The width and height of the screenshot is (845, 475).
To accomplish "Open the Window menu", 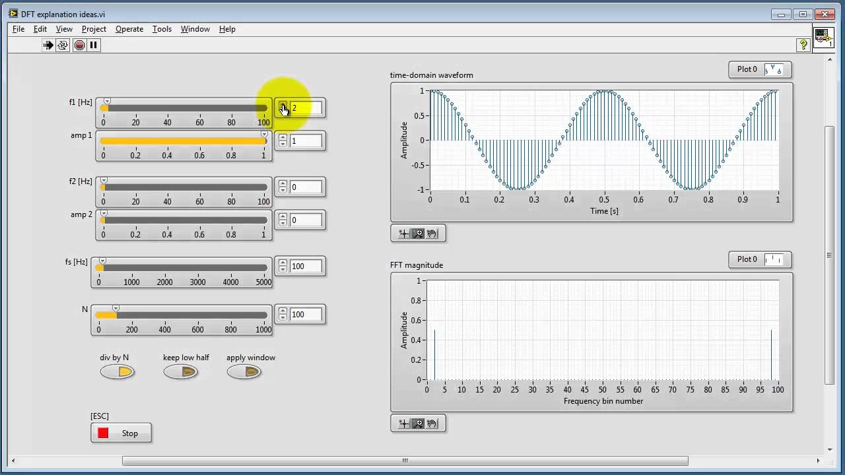I will click(x=195, y=29).
